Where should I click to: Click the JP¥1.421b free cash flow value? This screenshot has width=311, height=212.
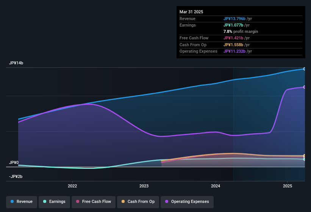tap(233, 38)
